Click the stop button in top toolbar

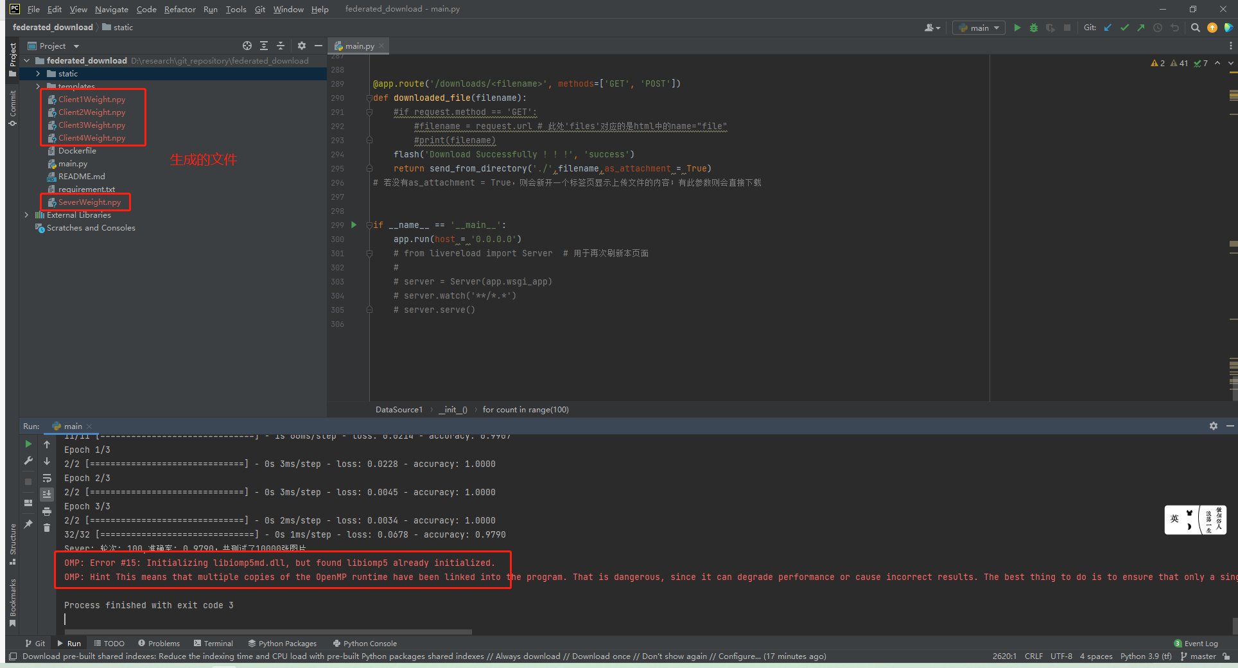(x=1067, y=28)
